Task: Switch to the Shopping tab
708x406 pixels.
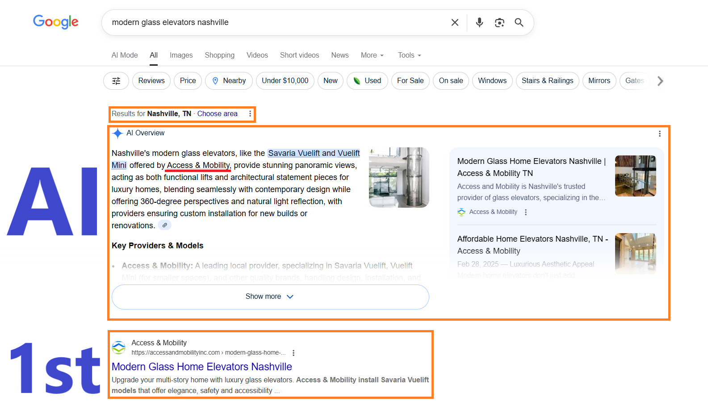Action: pos(219,55)
